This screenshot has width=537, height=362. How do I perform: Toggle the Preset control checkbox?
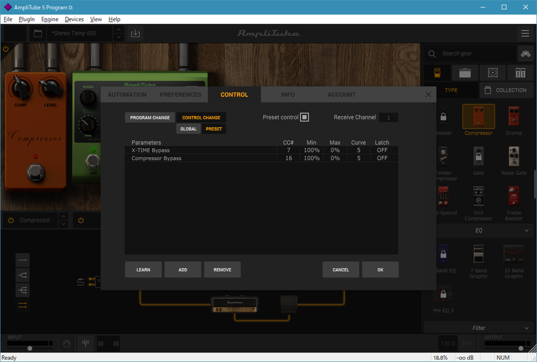305,117
